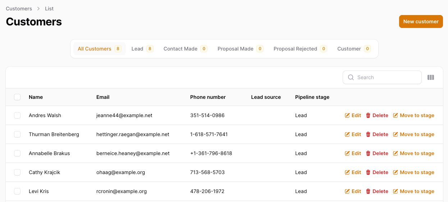Screen dimensions: 448x202
Task: Click Edit pencil icon for Andres Walsh
Action: [x=347, y=115]
